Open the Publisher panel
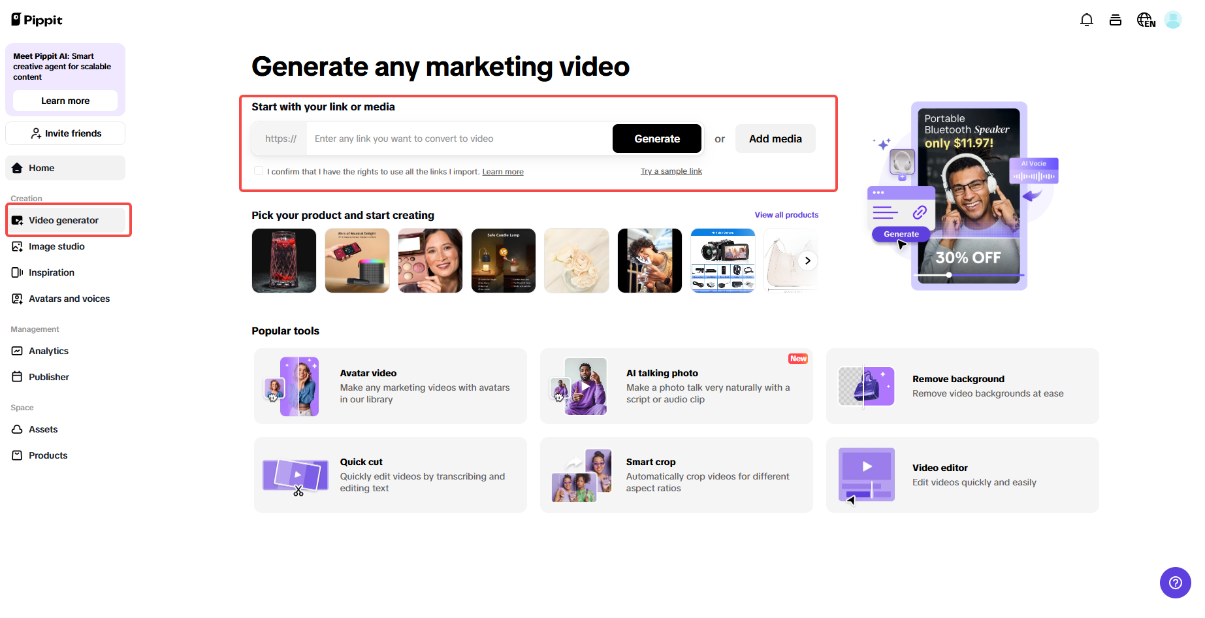1205x618 pixels. [x=48, y=377]
